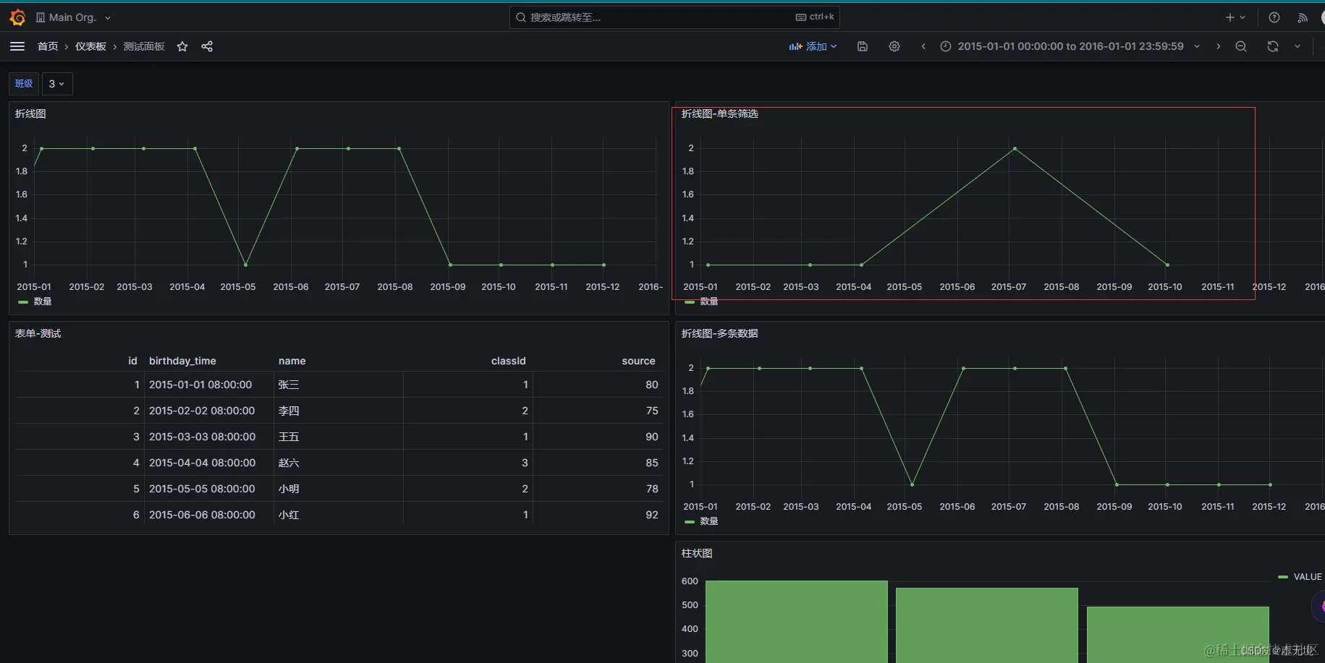1325x663 pixels.
Task: Click the 折线图-单条筛选 panel title
Action: (x=720, y=114)
